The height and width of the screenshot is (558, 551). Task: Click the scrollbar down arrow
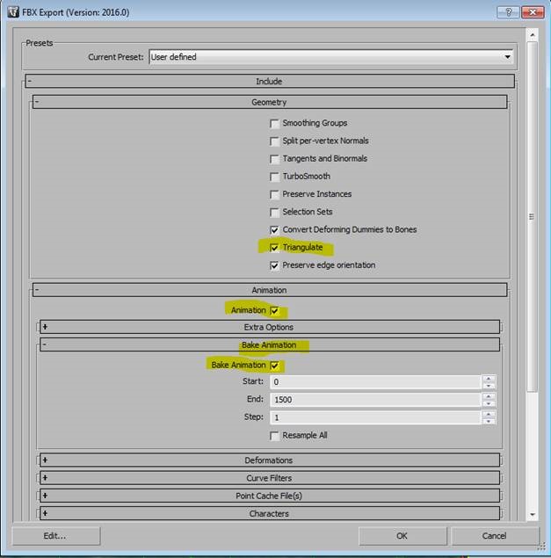pos(533,514)
